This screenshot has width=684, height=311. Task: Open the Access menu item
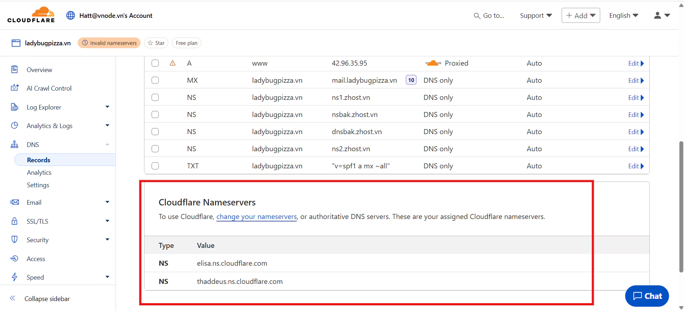[36, 259]
